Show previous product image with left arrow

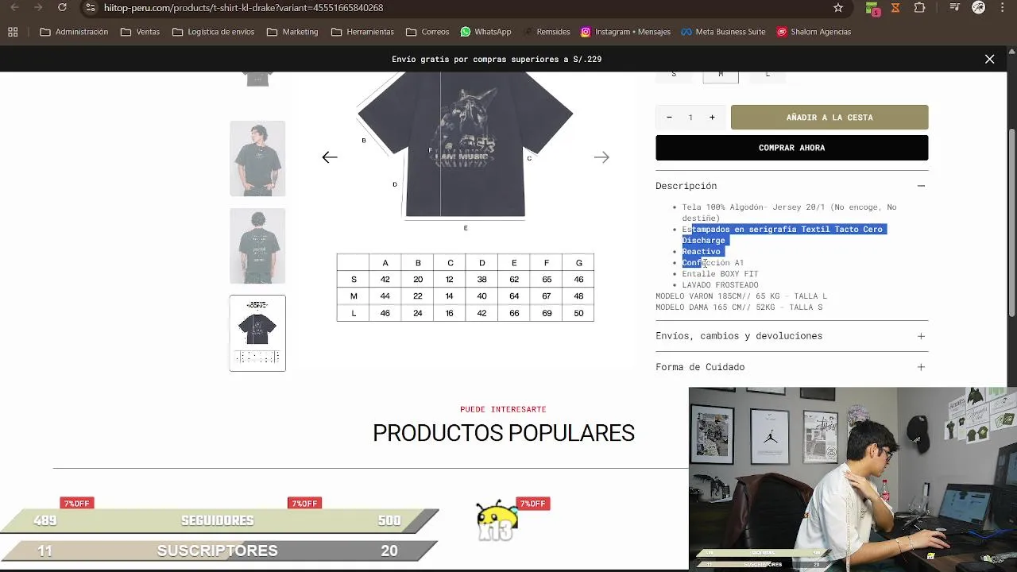click(x=330, y=157)
